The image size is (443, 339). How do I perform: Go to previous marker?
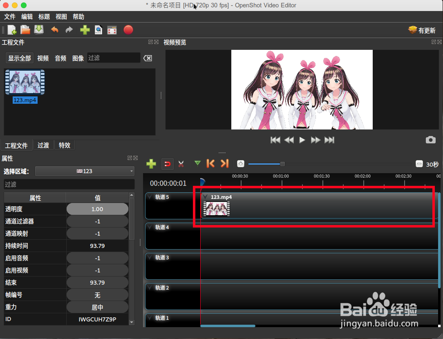click(x=210, y=163)
